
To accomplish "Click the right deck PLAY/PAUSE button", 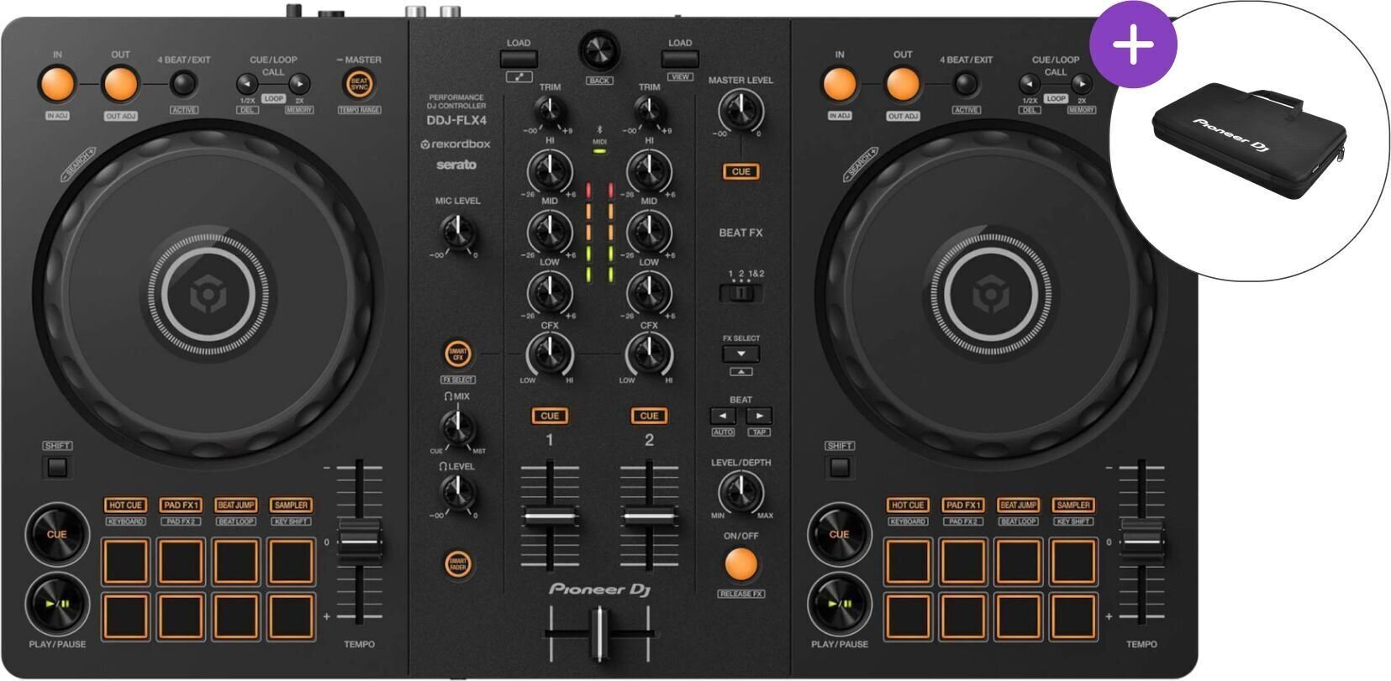I will click(839, 603).
